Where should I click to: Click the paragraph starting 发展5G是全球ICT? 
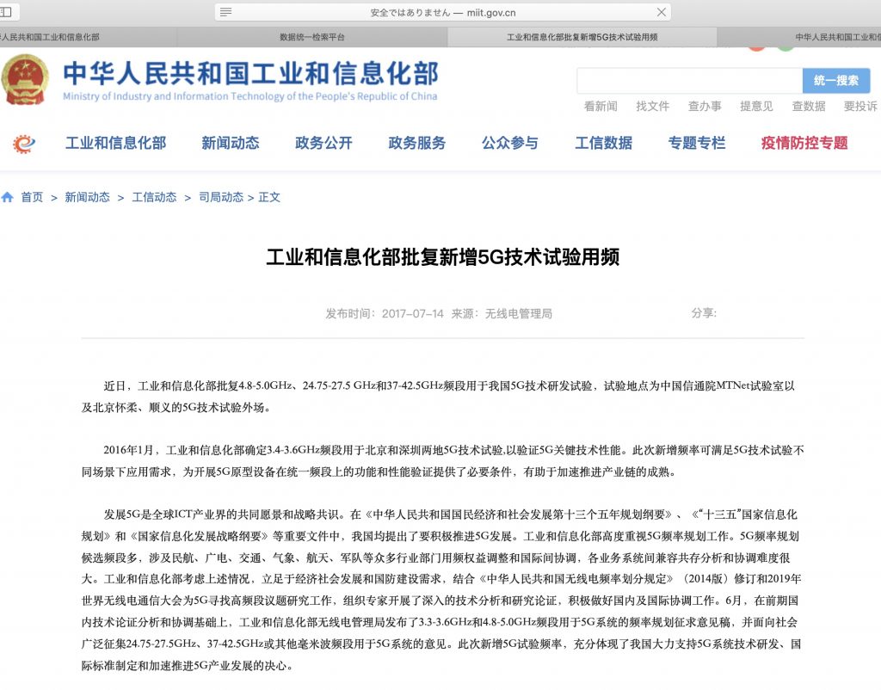click(x=441, y=590)
